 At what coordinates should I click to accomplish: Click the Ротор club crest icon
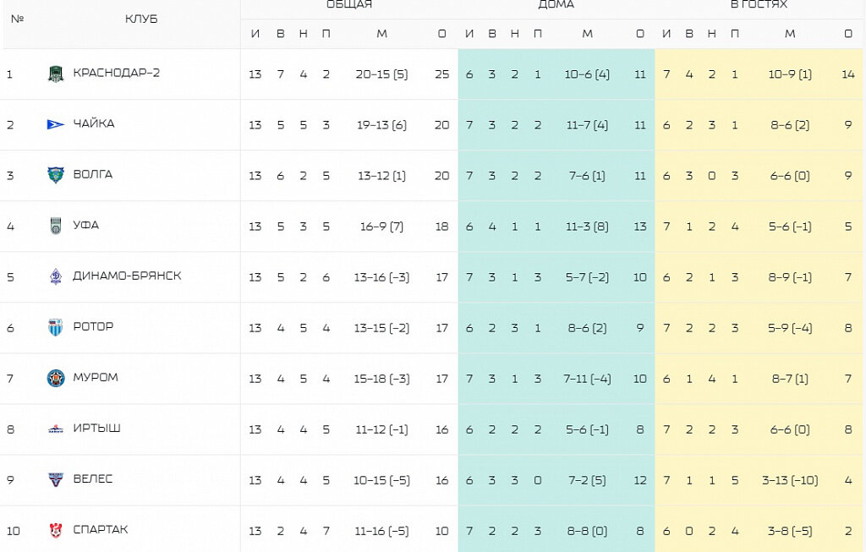pos(56,327)
